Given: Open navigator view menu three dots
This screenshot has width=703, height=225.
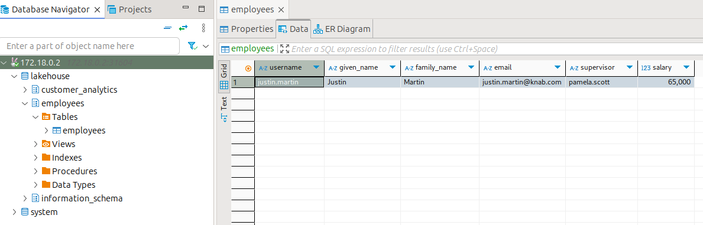Looking at the screenshot, I should [203, 28].
